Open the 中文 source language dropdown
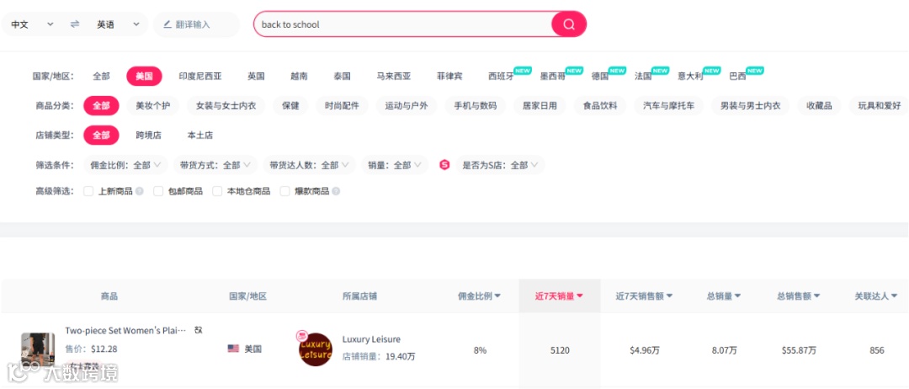The image size is (909, 389). tap(32, 24)
